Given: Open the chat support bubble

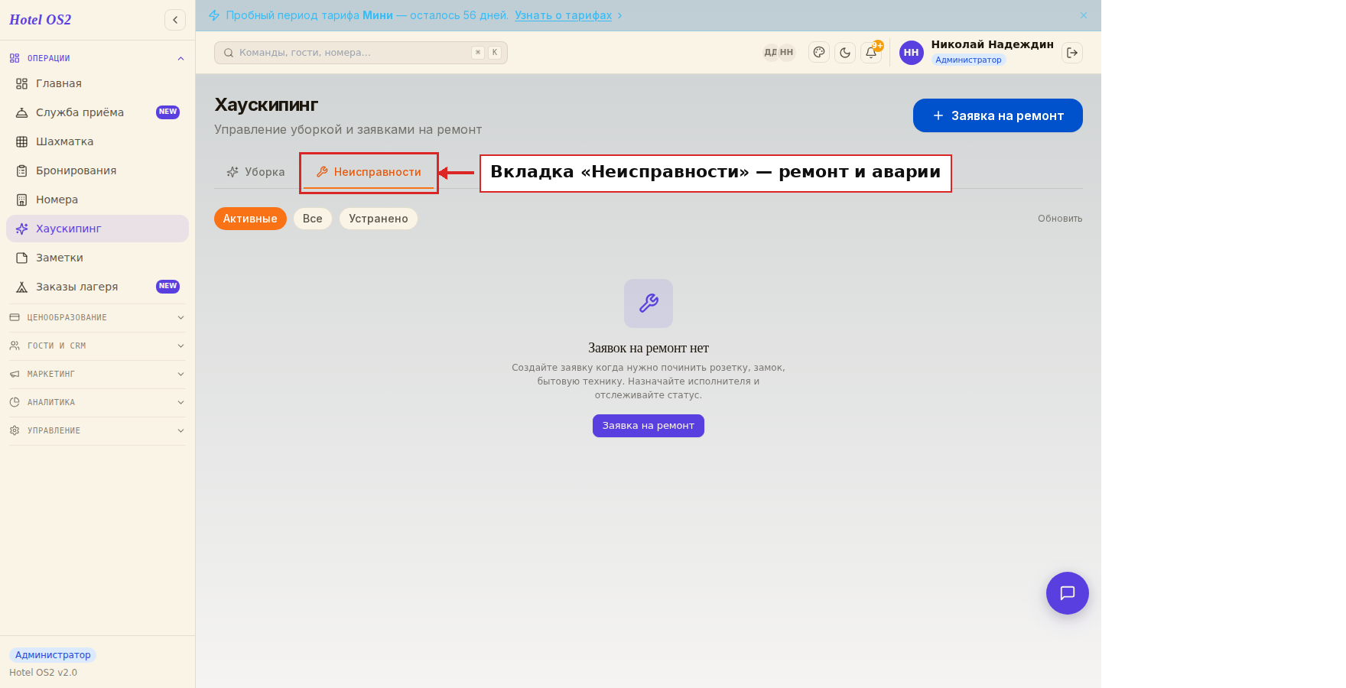Looking at the screenshot, I should click(x=1068, y=593).
